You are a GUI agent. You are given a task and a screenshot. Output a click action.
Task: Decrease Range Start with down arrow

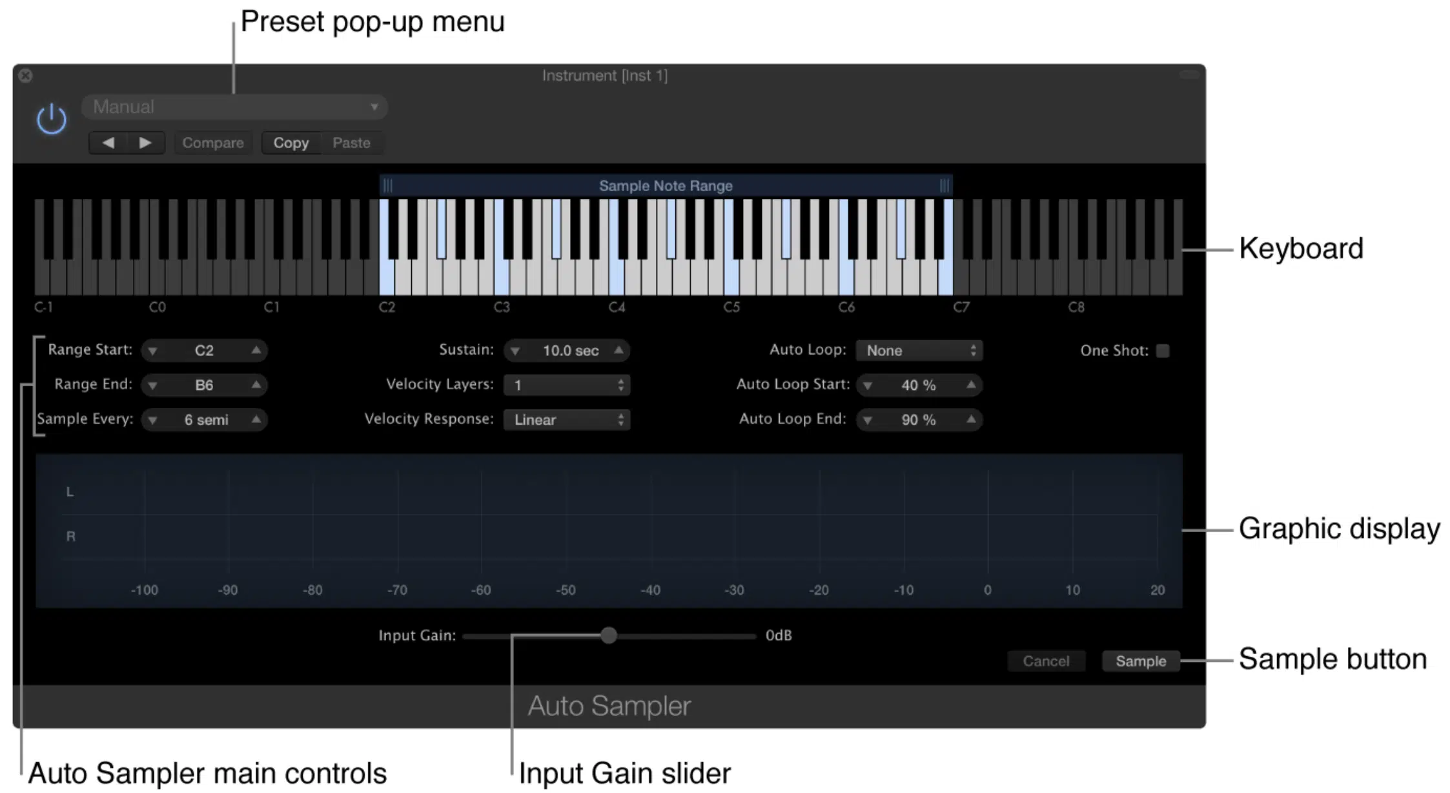pyautogui.click(x=152, y=351)
